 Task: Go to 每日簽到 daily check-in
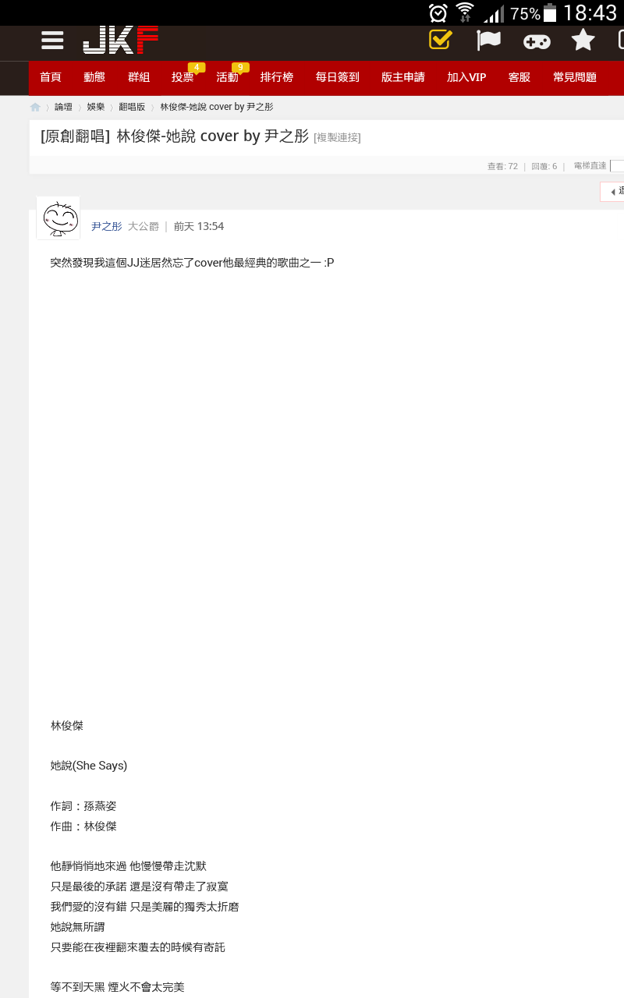338,77
